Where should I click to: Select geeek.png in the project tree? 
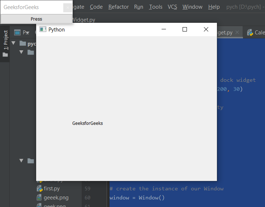[x=56, y=198]
